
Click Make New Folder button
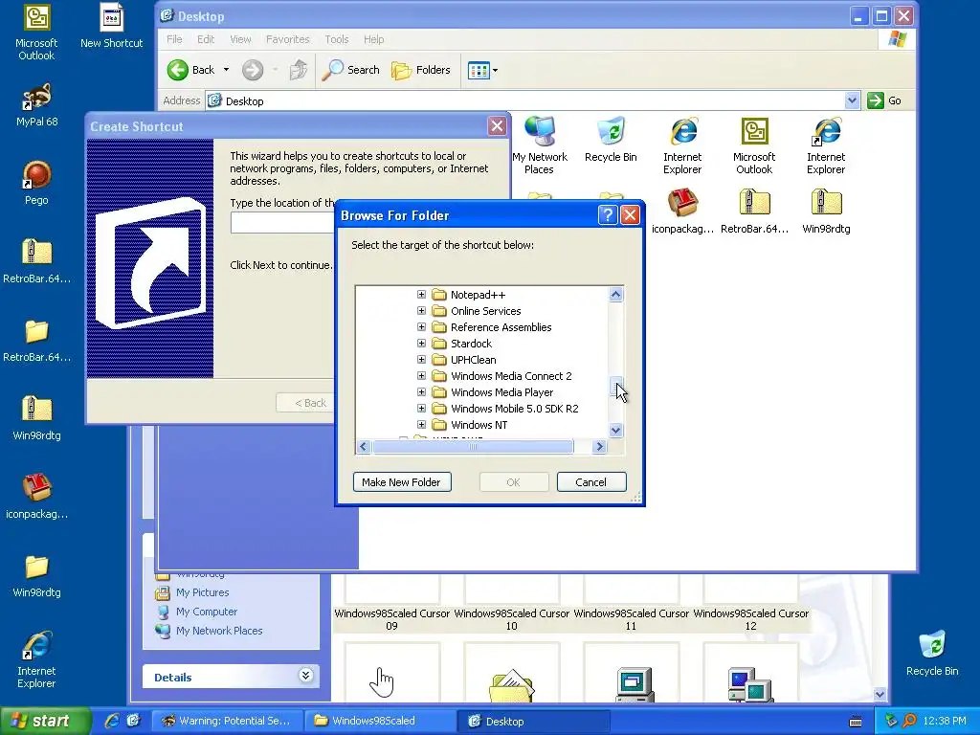point(402,482)
